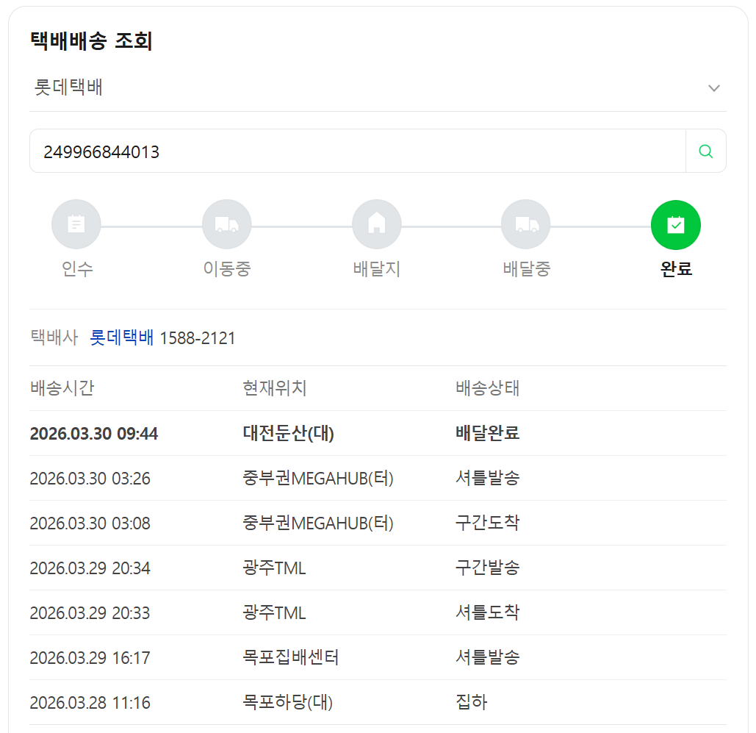Click the 택배배송 조회 title
This screenshot has height=733, width=756.
[x=91, y=41]
